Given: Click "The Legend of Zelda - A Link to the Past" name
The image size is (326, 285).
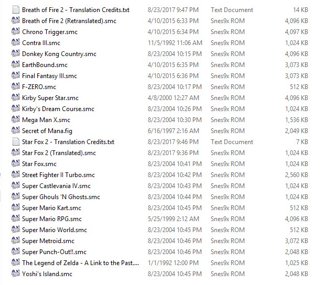Looking at the screenshot, I should (x=80, y=263).
